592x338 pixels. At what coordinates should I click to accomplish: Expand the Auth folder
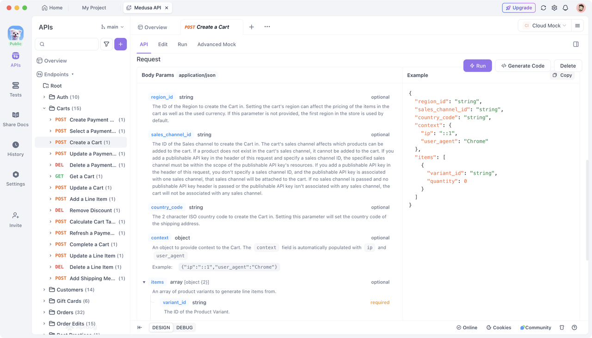pyautogui.click(x=44, y=97)
